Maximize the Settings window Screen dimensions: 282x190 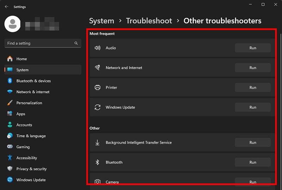coord(263,4)
